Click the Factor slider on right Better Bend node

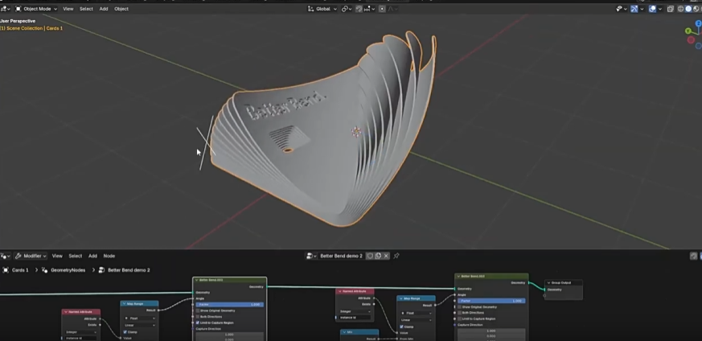pos(491,301)
